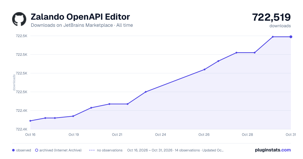Select the data point above the Oct 19 label
This screenshot has width=303, height=159.
pyautogui.click(x=73, y=116)
